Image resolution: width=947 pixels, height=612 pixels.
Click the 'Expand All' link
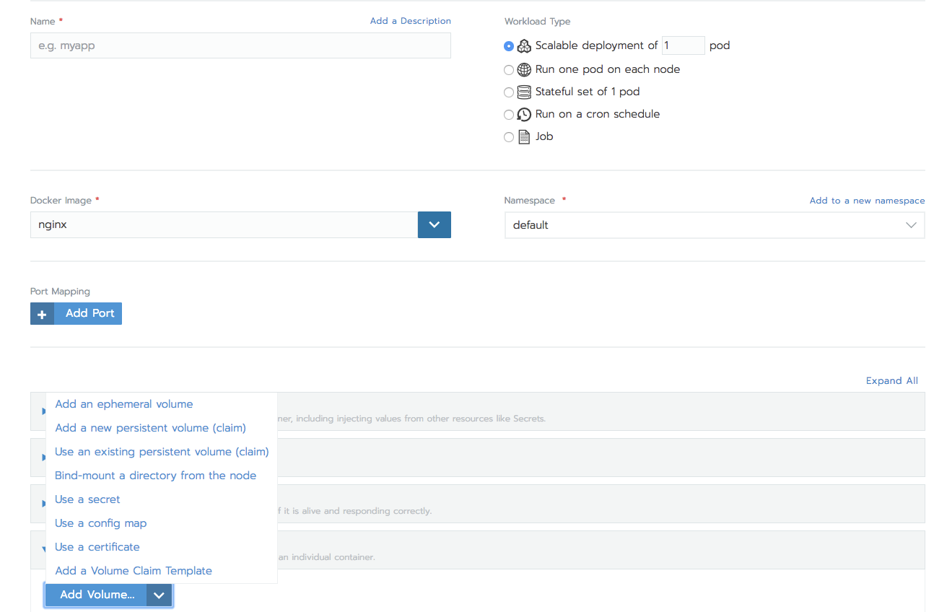(x=891, y=380)
